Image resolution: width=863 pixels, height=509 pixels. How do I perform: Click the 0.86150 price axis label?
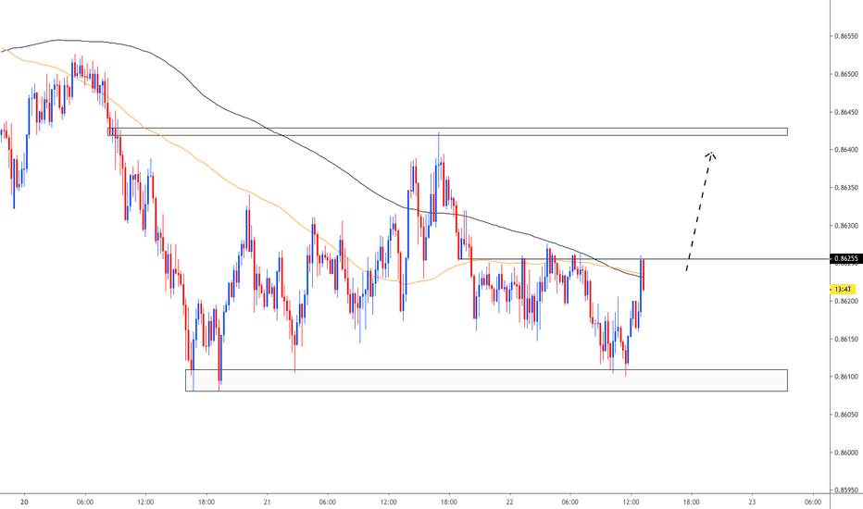click(844, 339)
